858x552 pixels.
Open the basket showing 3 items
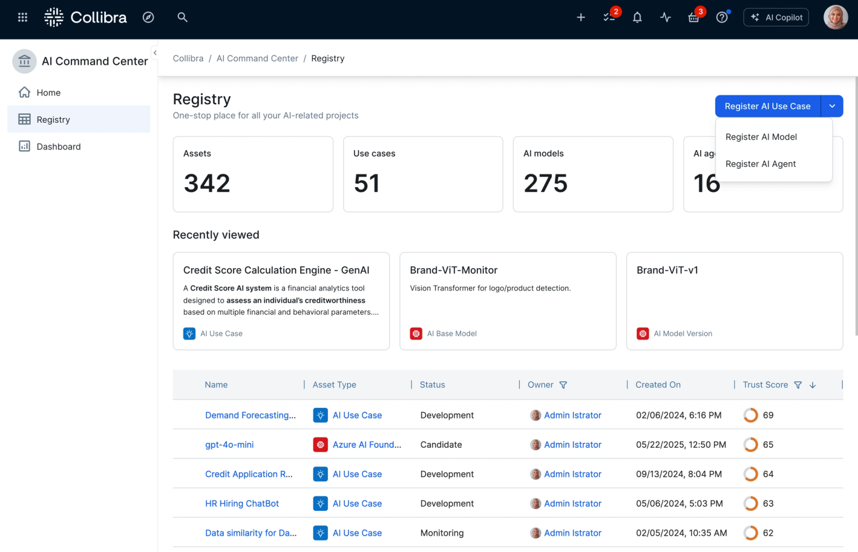pyautogui.click(x=694, y=17)
